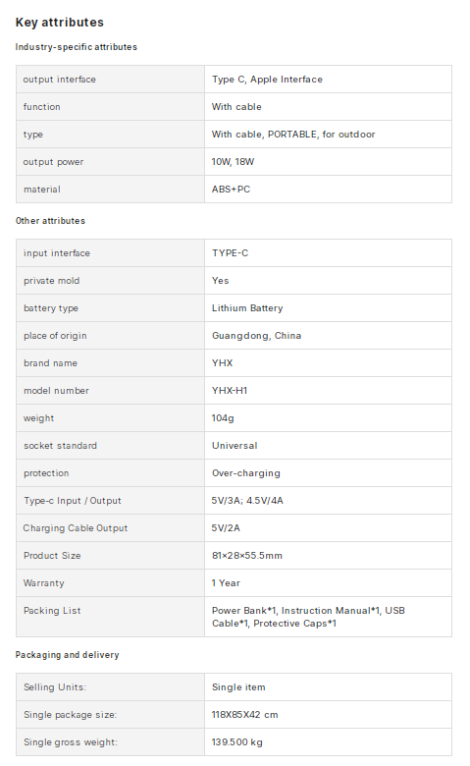The width and height of the screenshot is (470, 766).
Task: Click the YHX brand name value
Action: click(223, 363)
